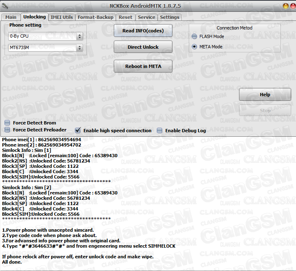The image size is (296, 271).
Task: Click the Connection Metod group label
Action: (235, 28)
